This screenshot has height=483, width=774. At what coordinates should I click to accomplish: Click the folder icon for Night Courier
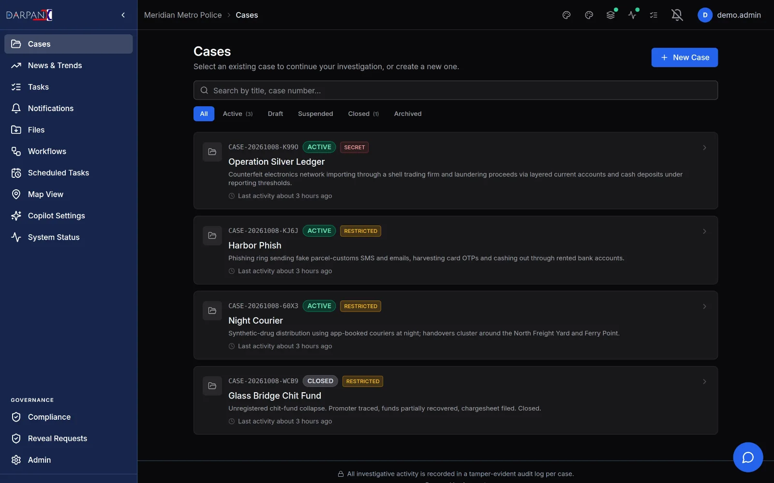pos(212,311)
